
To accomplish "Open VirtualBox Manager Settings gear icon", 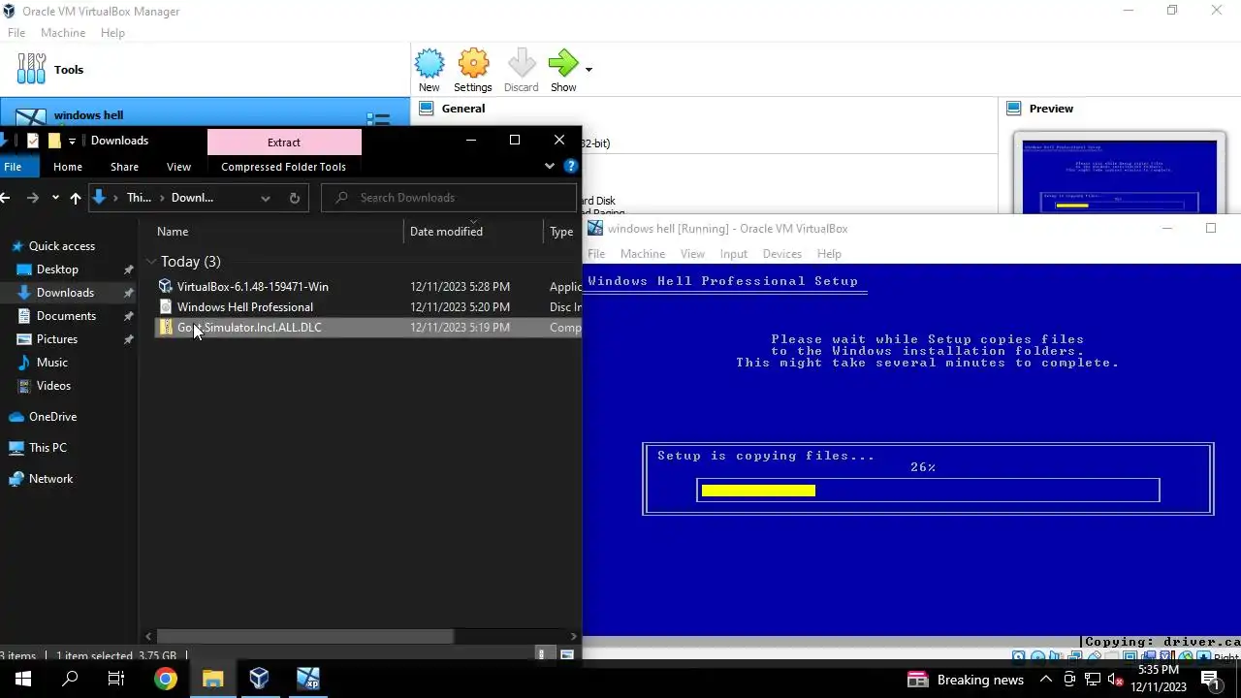I will [473, 64].
